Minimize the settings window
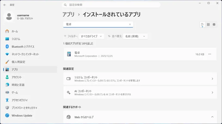 [x=200, y=3]
